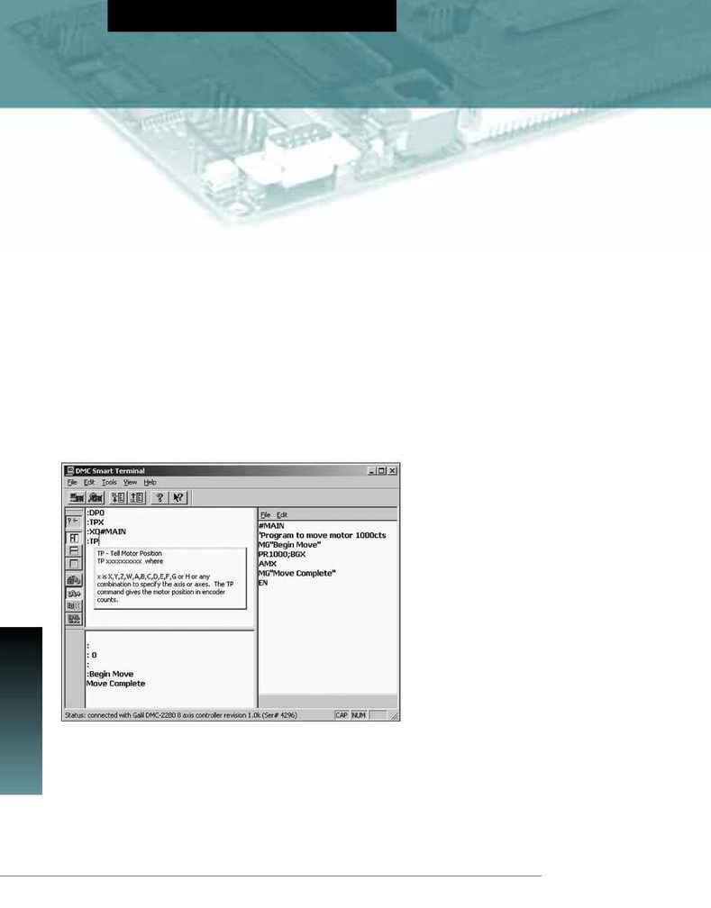Image resolution: width=711 pixels, height=908 pixels.
Task: Click the ':XQ#MAIN' command line
Action: click(106, 531)
